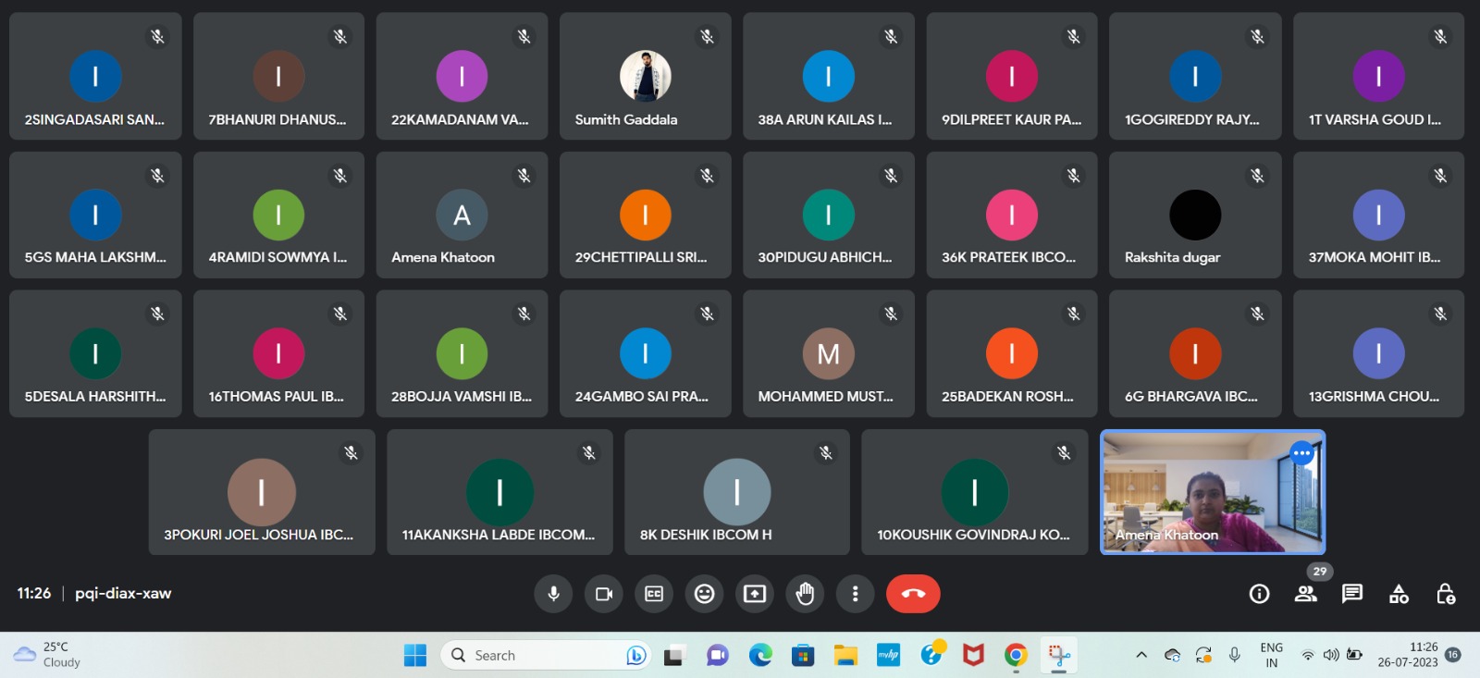The width and height of the screenshot is (1480, 678).
Task: Raise hand in the meeting
Action: [x=805, y=594]
